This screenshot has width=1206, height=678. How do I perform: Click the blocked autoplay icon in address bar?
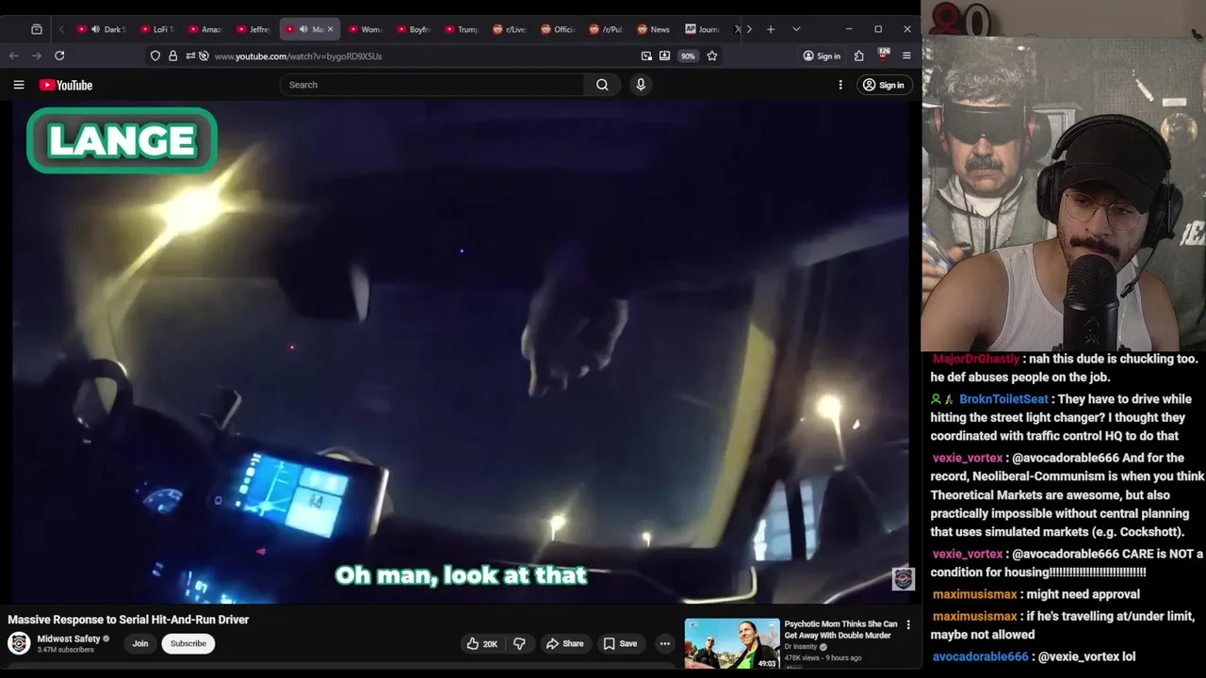[x=204, y=56]
